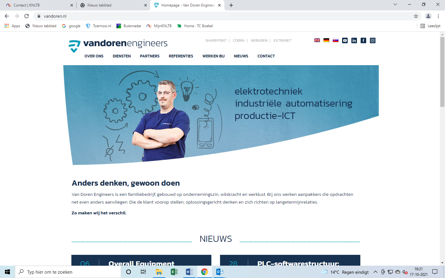Open Task View in the taskbar
Screen dimensions: 445x278
pos(143,272)
